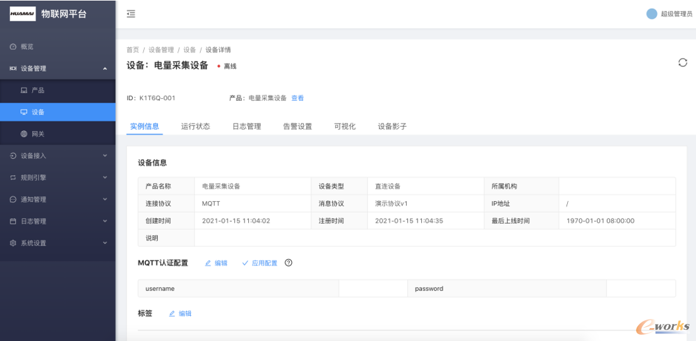Screen dimensions: 696x341
Task: Expand the 系统设置 menu chevron
Action: pyautogui.click(x=105, y=243)
